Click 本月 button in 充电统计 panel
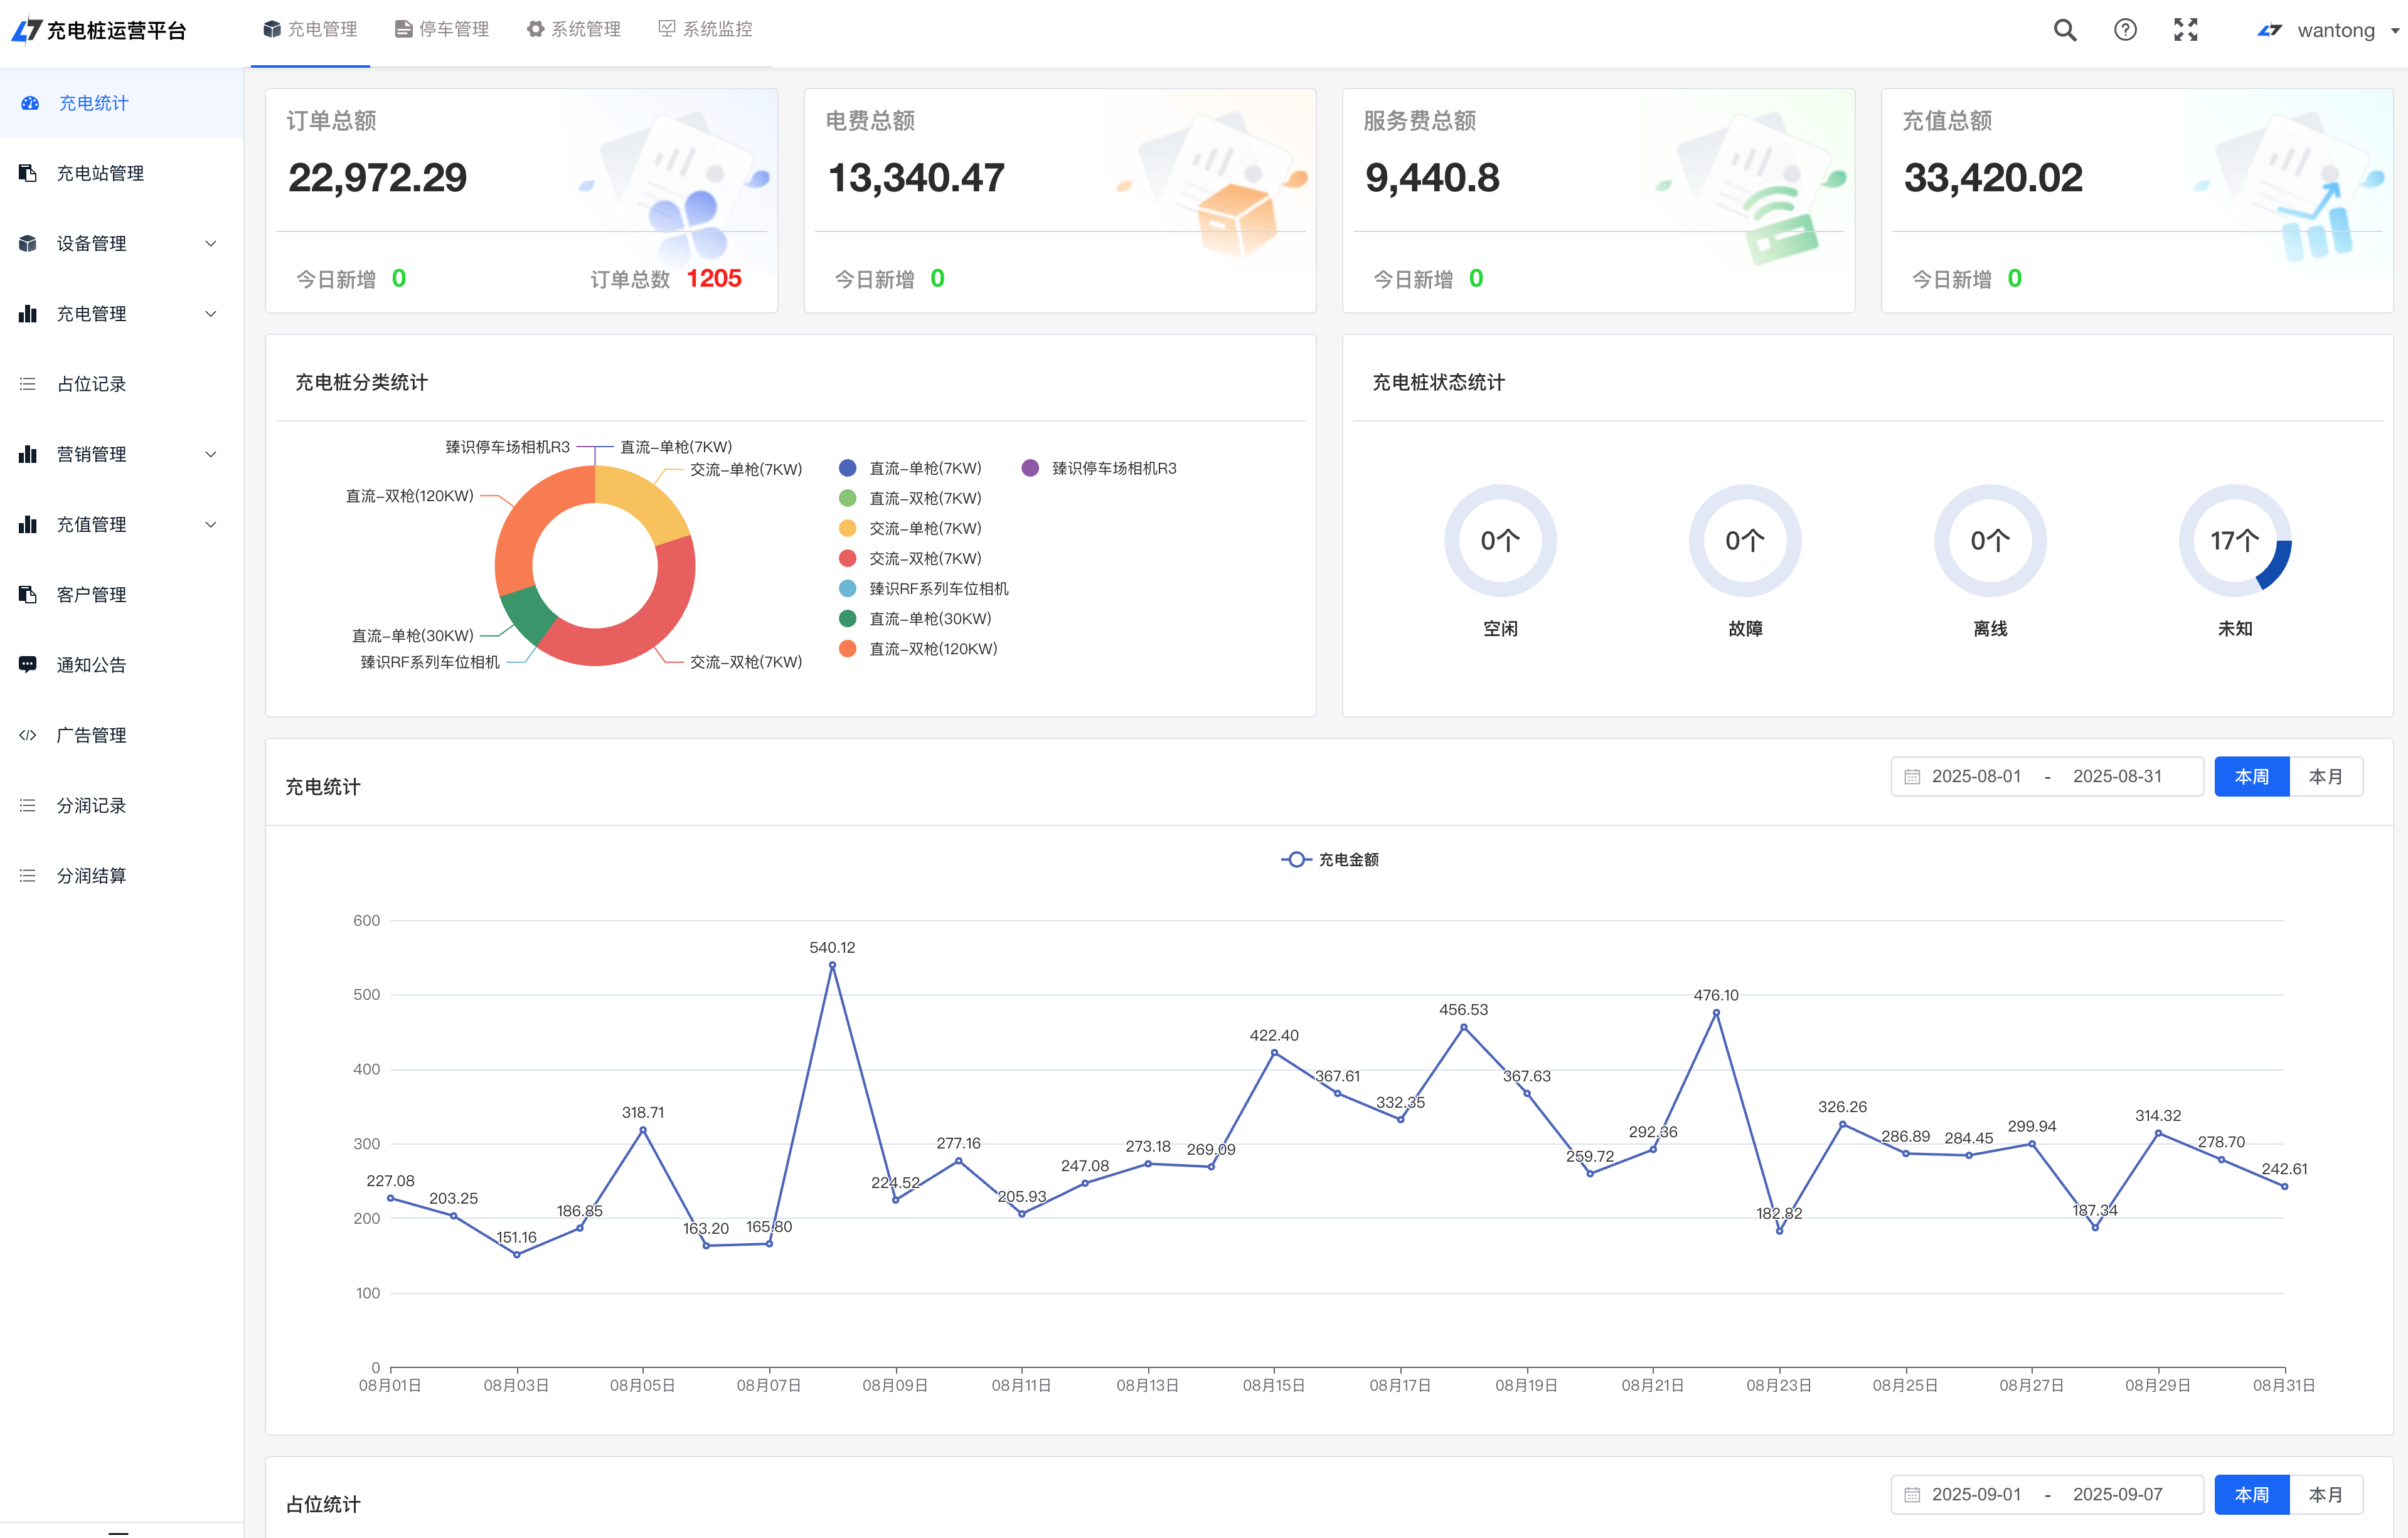Screen dimensions: 2408x1538 click(x=2325, y=777)
